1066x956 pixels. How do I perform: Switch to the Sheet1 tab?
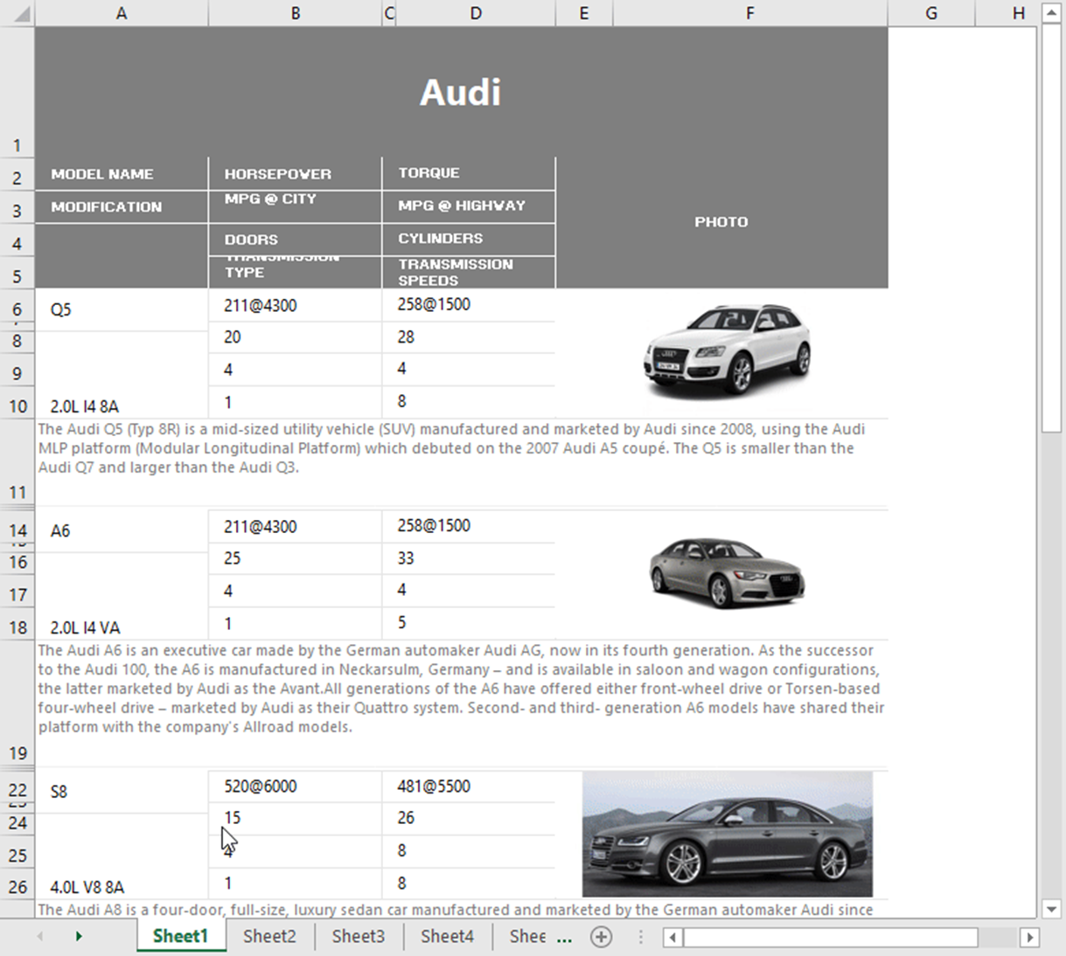click(x=181, y=937)
